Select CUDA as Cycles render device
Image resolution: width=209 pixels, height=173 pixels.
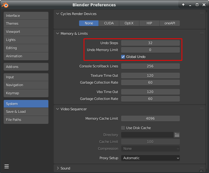(x=109, y=23)
